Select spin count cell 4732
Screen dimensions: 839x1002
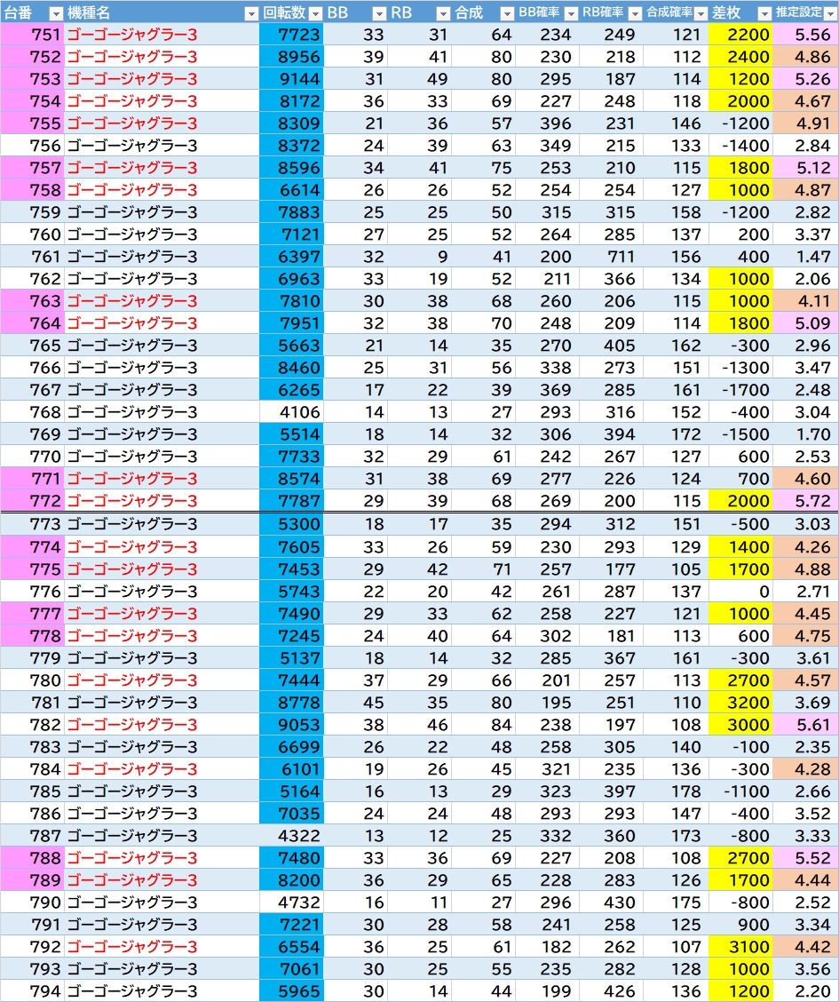click(291, 903)
